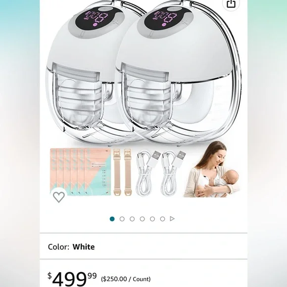
Task: Go to second image carousel dot
Action: (x=122, y=219)
